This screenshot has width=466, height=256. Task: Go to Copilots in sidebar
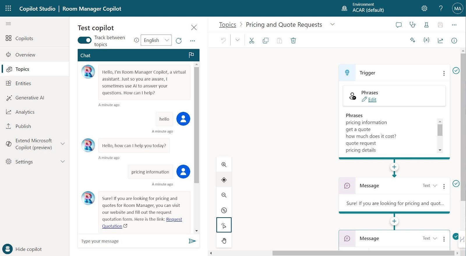35,38
